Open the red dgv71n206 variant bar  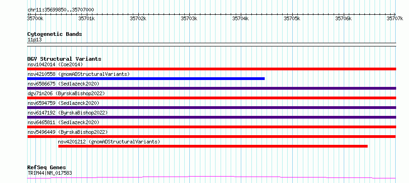[211, 98]
